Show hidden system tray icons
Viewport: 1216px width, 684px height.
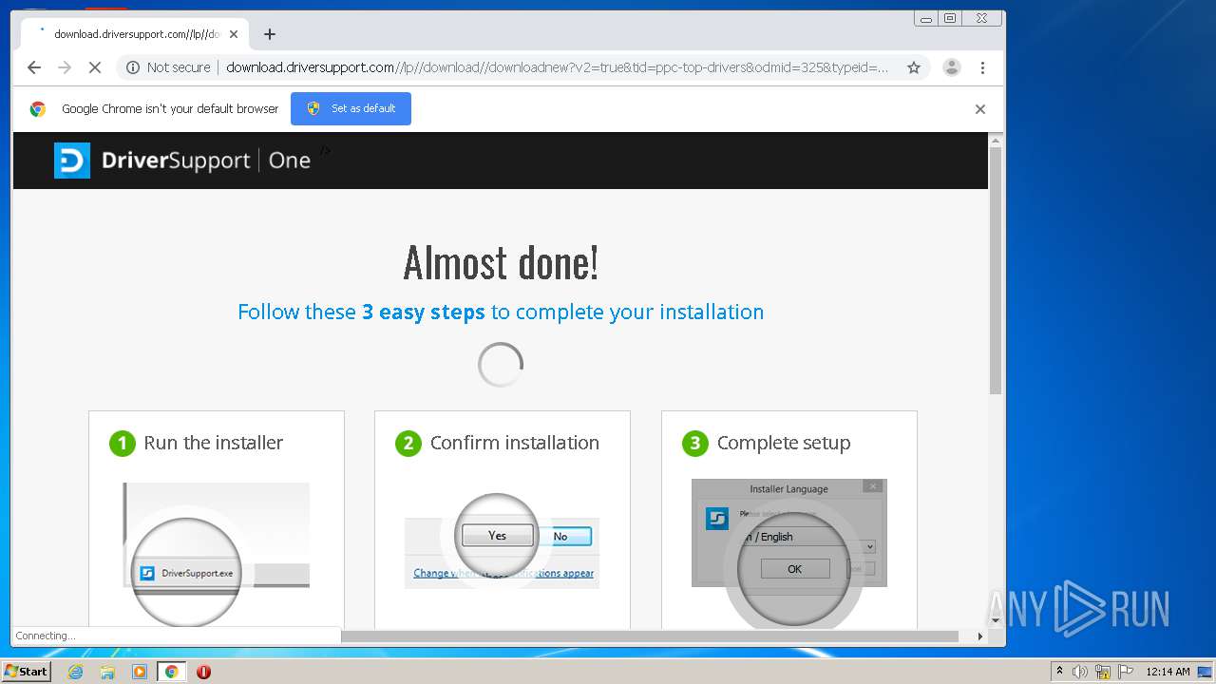pyautogui.click(x=1059, y=671)
